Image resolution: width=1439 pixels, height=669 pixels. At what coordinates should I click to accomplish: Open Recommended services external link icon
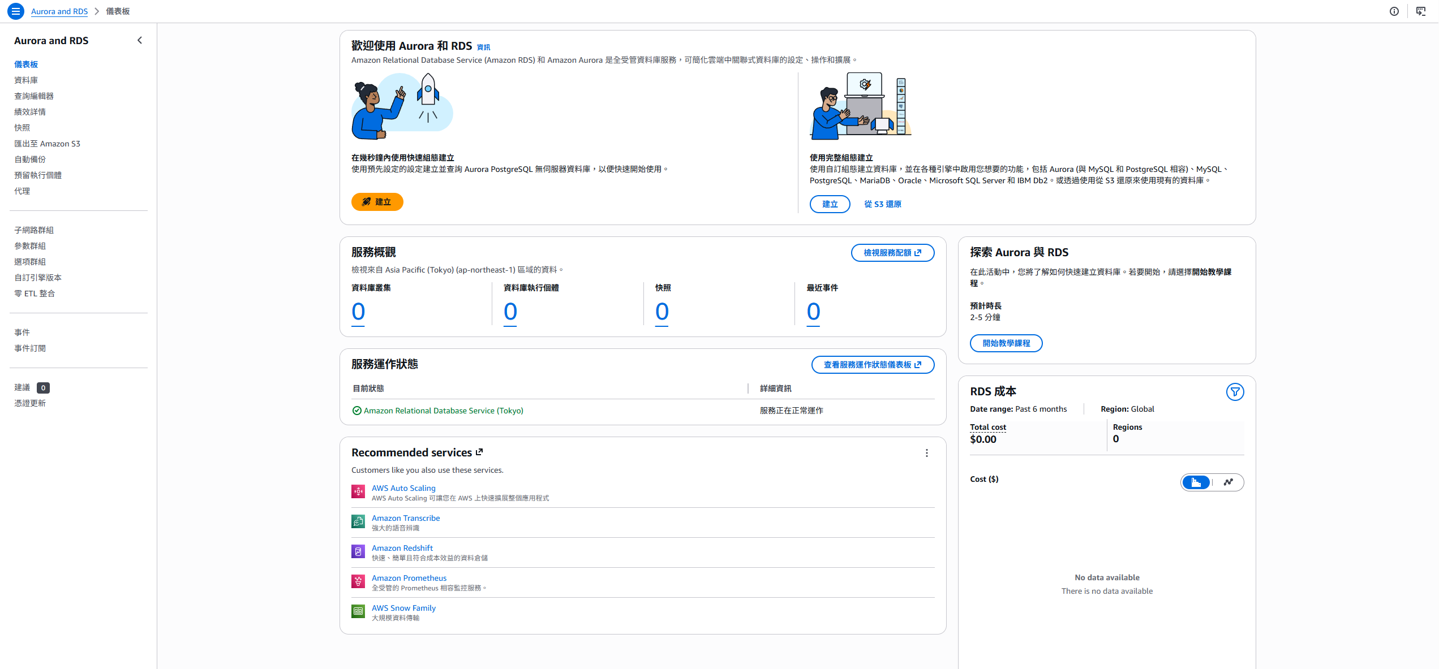(479, 452)
